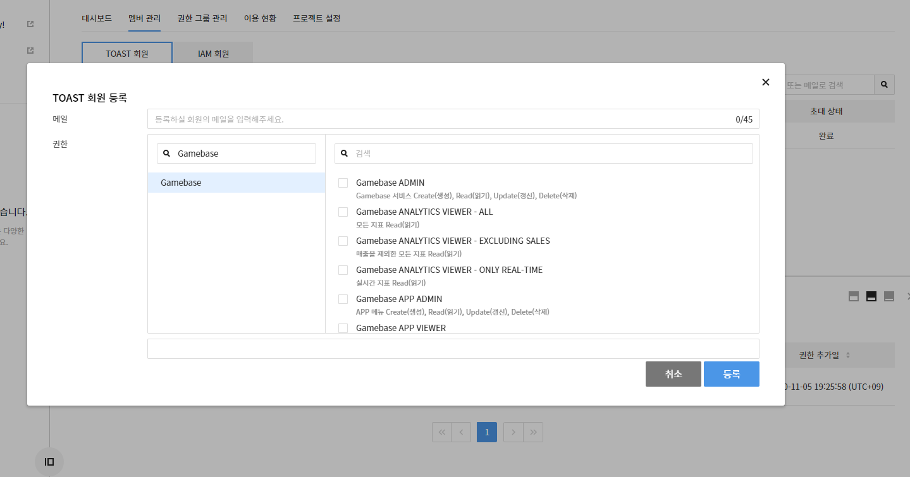Check Gamebase ANALYTICS VIEWER - ALL
Screen dimensions: 910x477
pos(343,212)
